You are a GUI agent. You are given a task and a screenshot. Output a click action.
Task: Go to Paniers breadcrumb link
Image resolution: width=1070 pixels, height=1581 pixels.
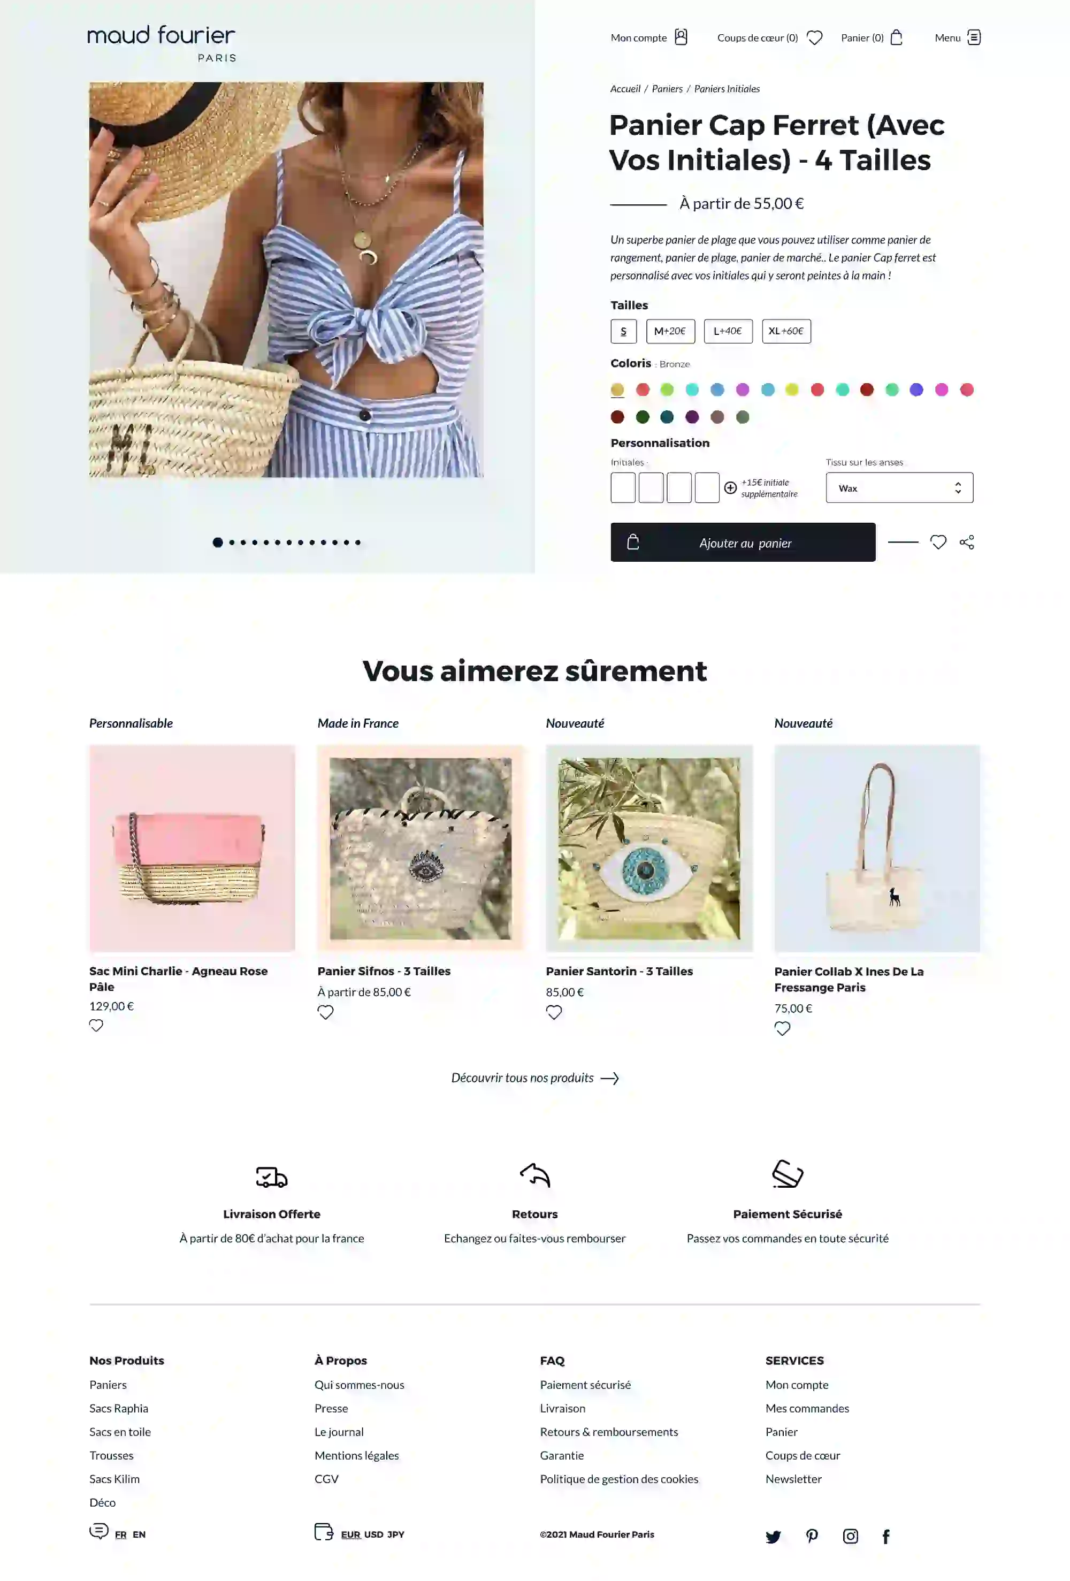click(x=667, y=89)
